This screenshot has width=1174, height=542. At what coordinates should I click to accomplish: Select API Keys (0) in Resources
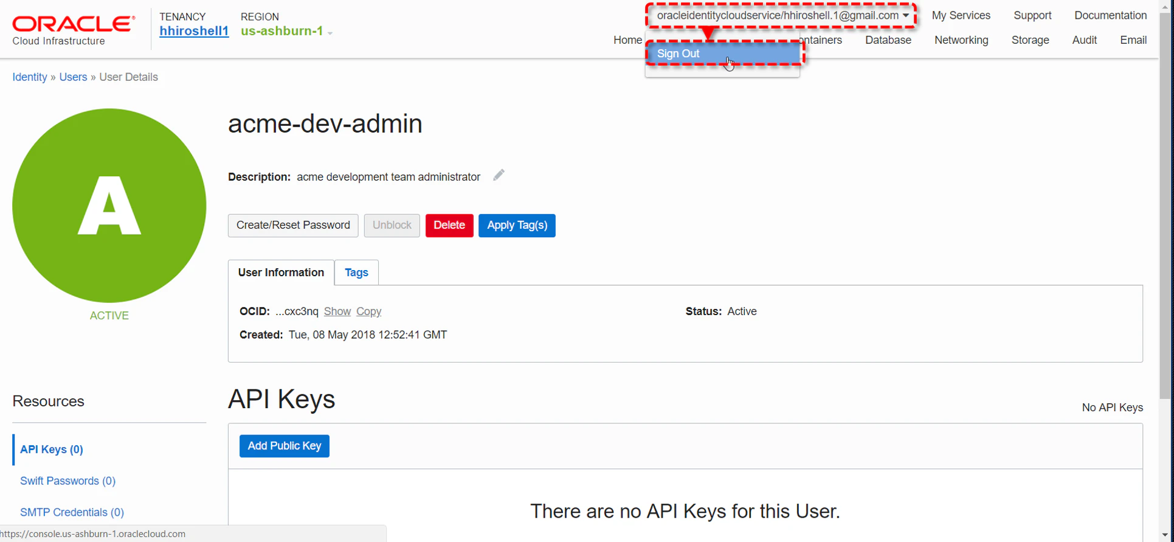click(x=52, y=450)
